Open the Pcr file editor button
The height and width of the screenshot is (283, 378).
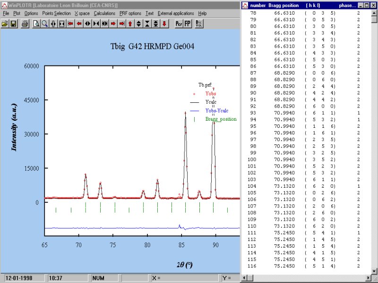click(x=179, y=23)
